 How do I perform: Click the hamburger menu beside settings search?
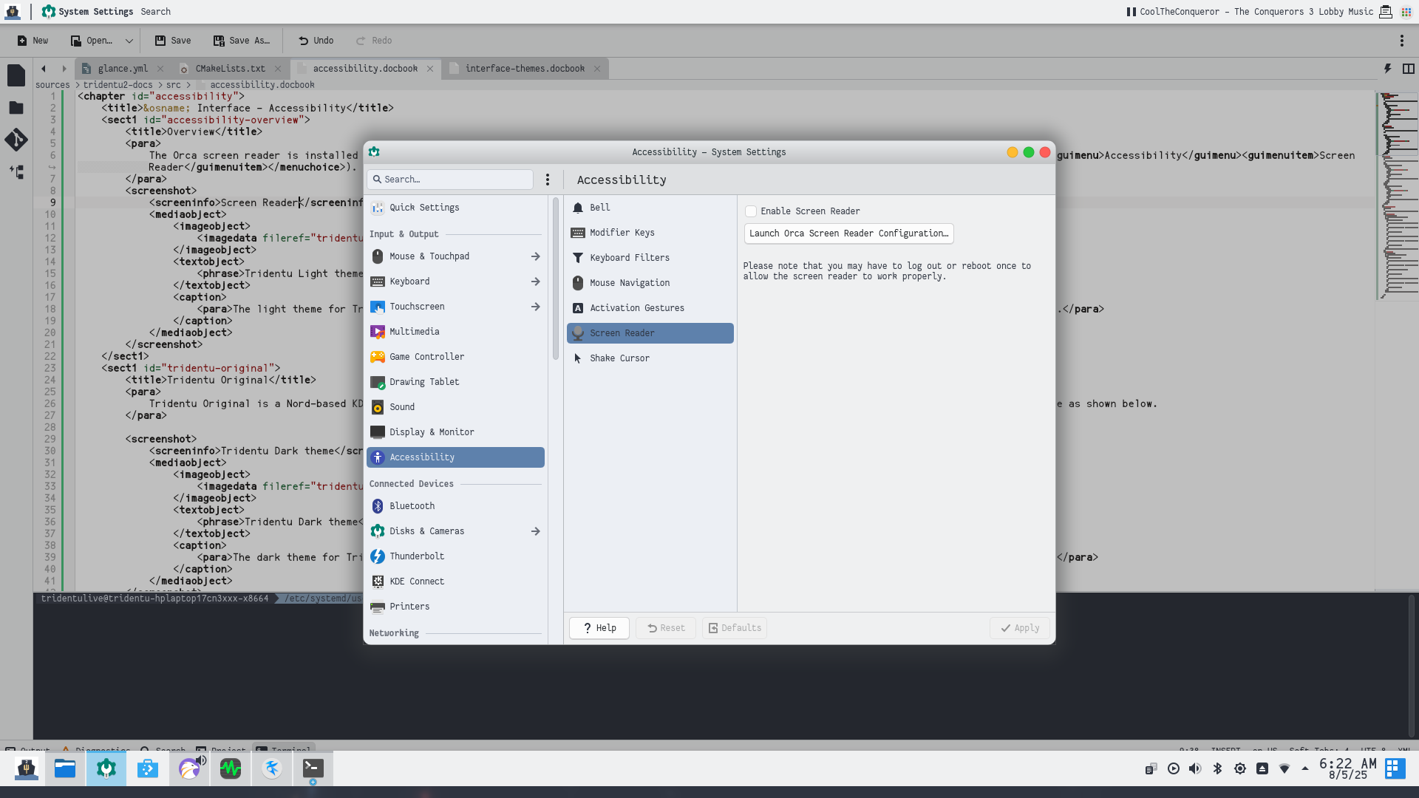click(548, 180)
